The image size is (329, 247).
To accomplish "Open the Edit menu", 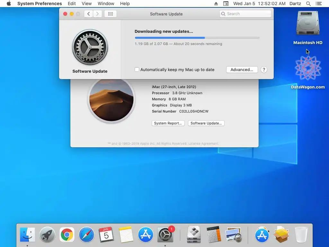I will [72, 4].
